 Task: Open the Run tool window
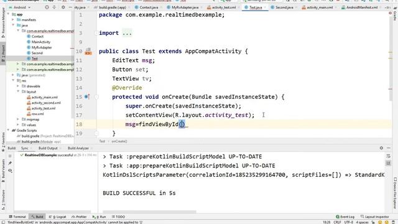click(x=99, y=217)
